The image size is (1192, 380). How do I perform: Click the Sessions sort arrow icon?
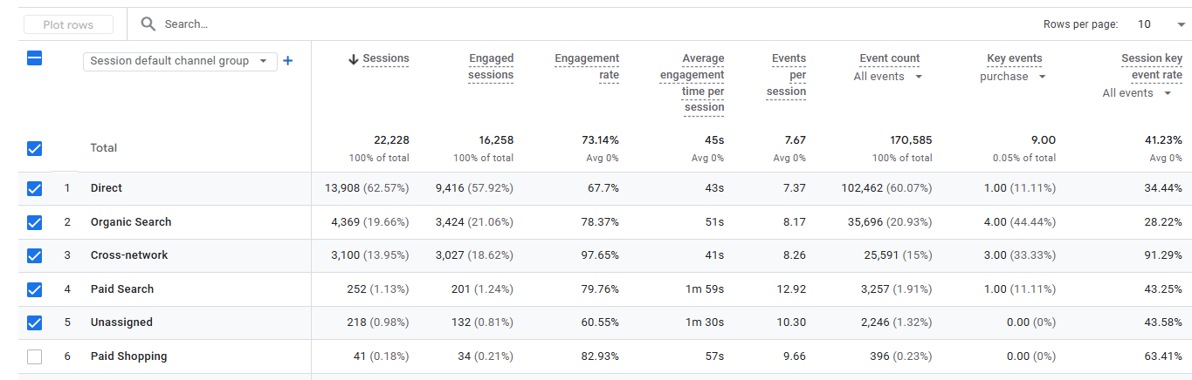pyautogui.click(x=354, y=59)
